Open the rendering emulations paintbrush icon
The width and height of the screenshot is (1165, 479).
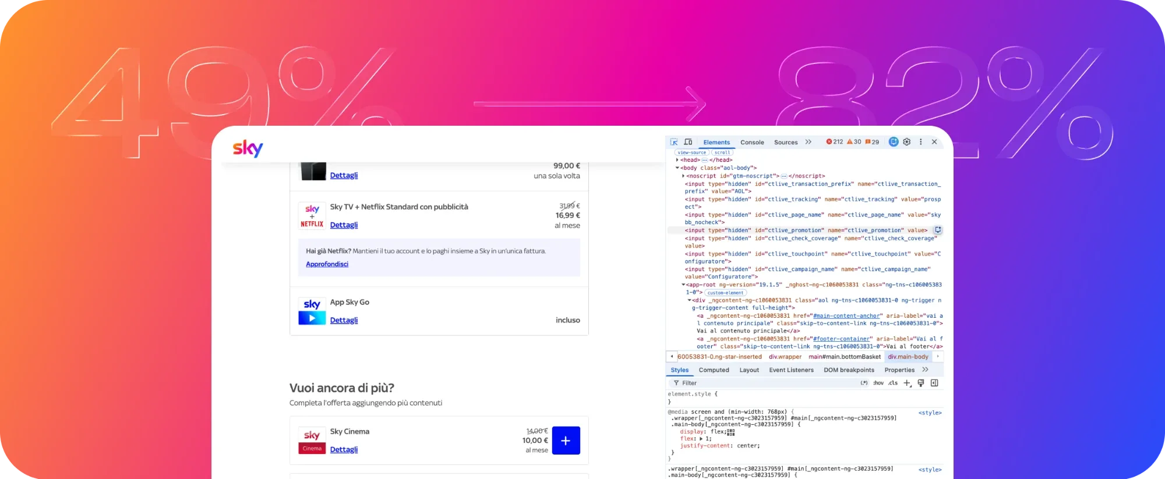click(921, 383)
